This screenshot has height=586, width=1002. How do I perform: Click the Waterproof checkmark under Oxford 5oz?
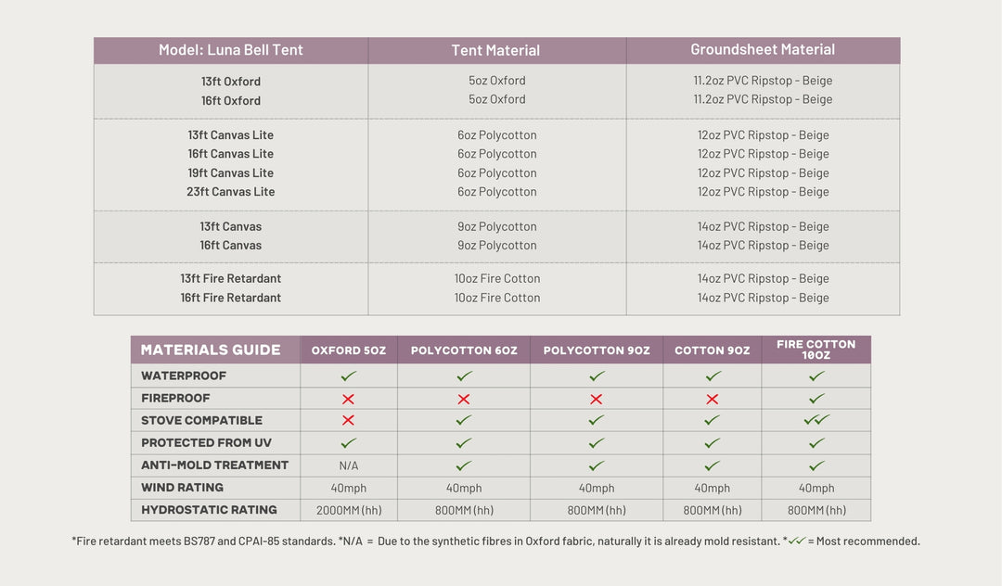pyautogui.click(x=349, y=376)
